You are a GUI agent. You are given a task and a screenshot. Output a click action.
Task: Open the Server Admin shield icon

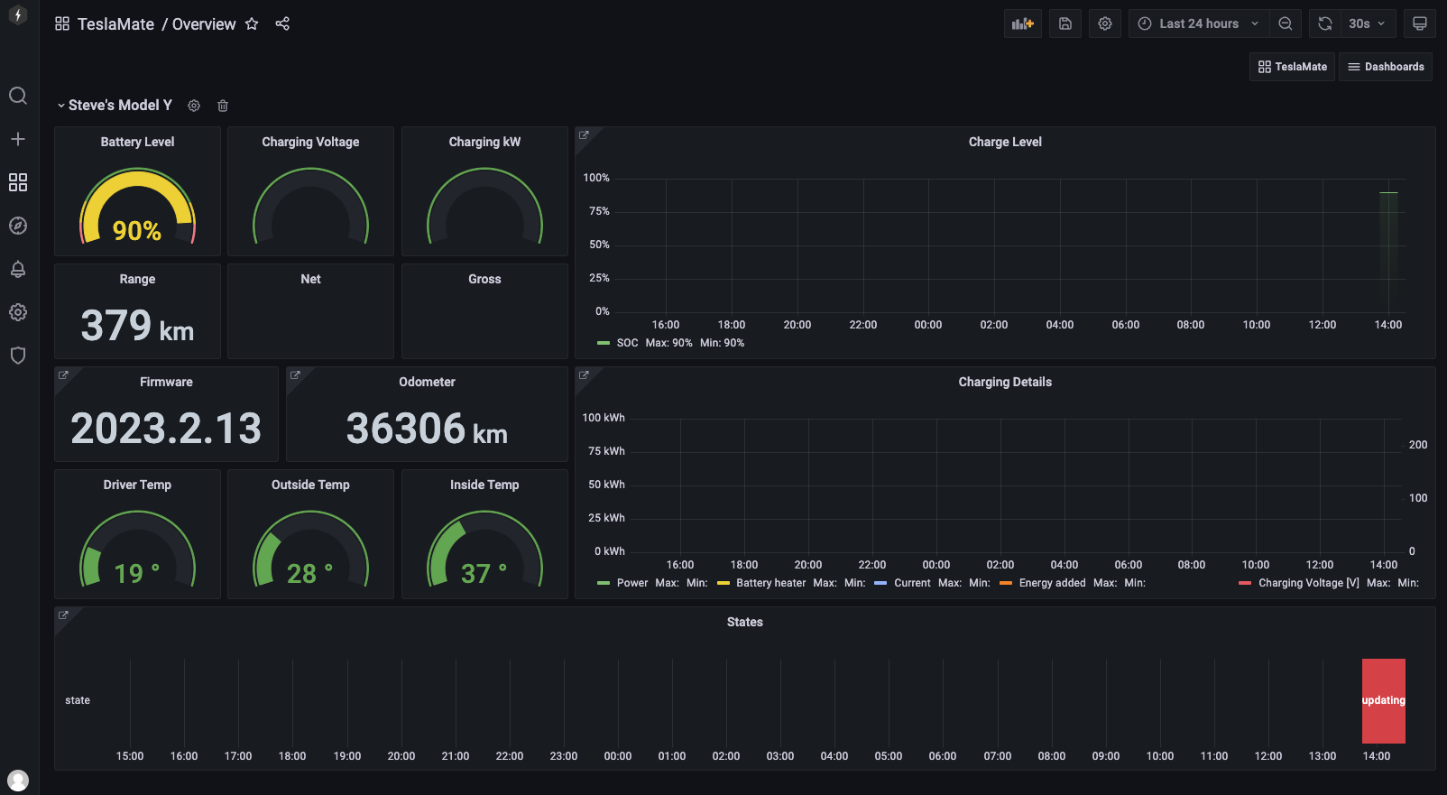click(x=18, y=356)
